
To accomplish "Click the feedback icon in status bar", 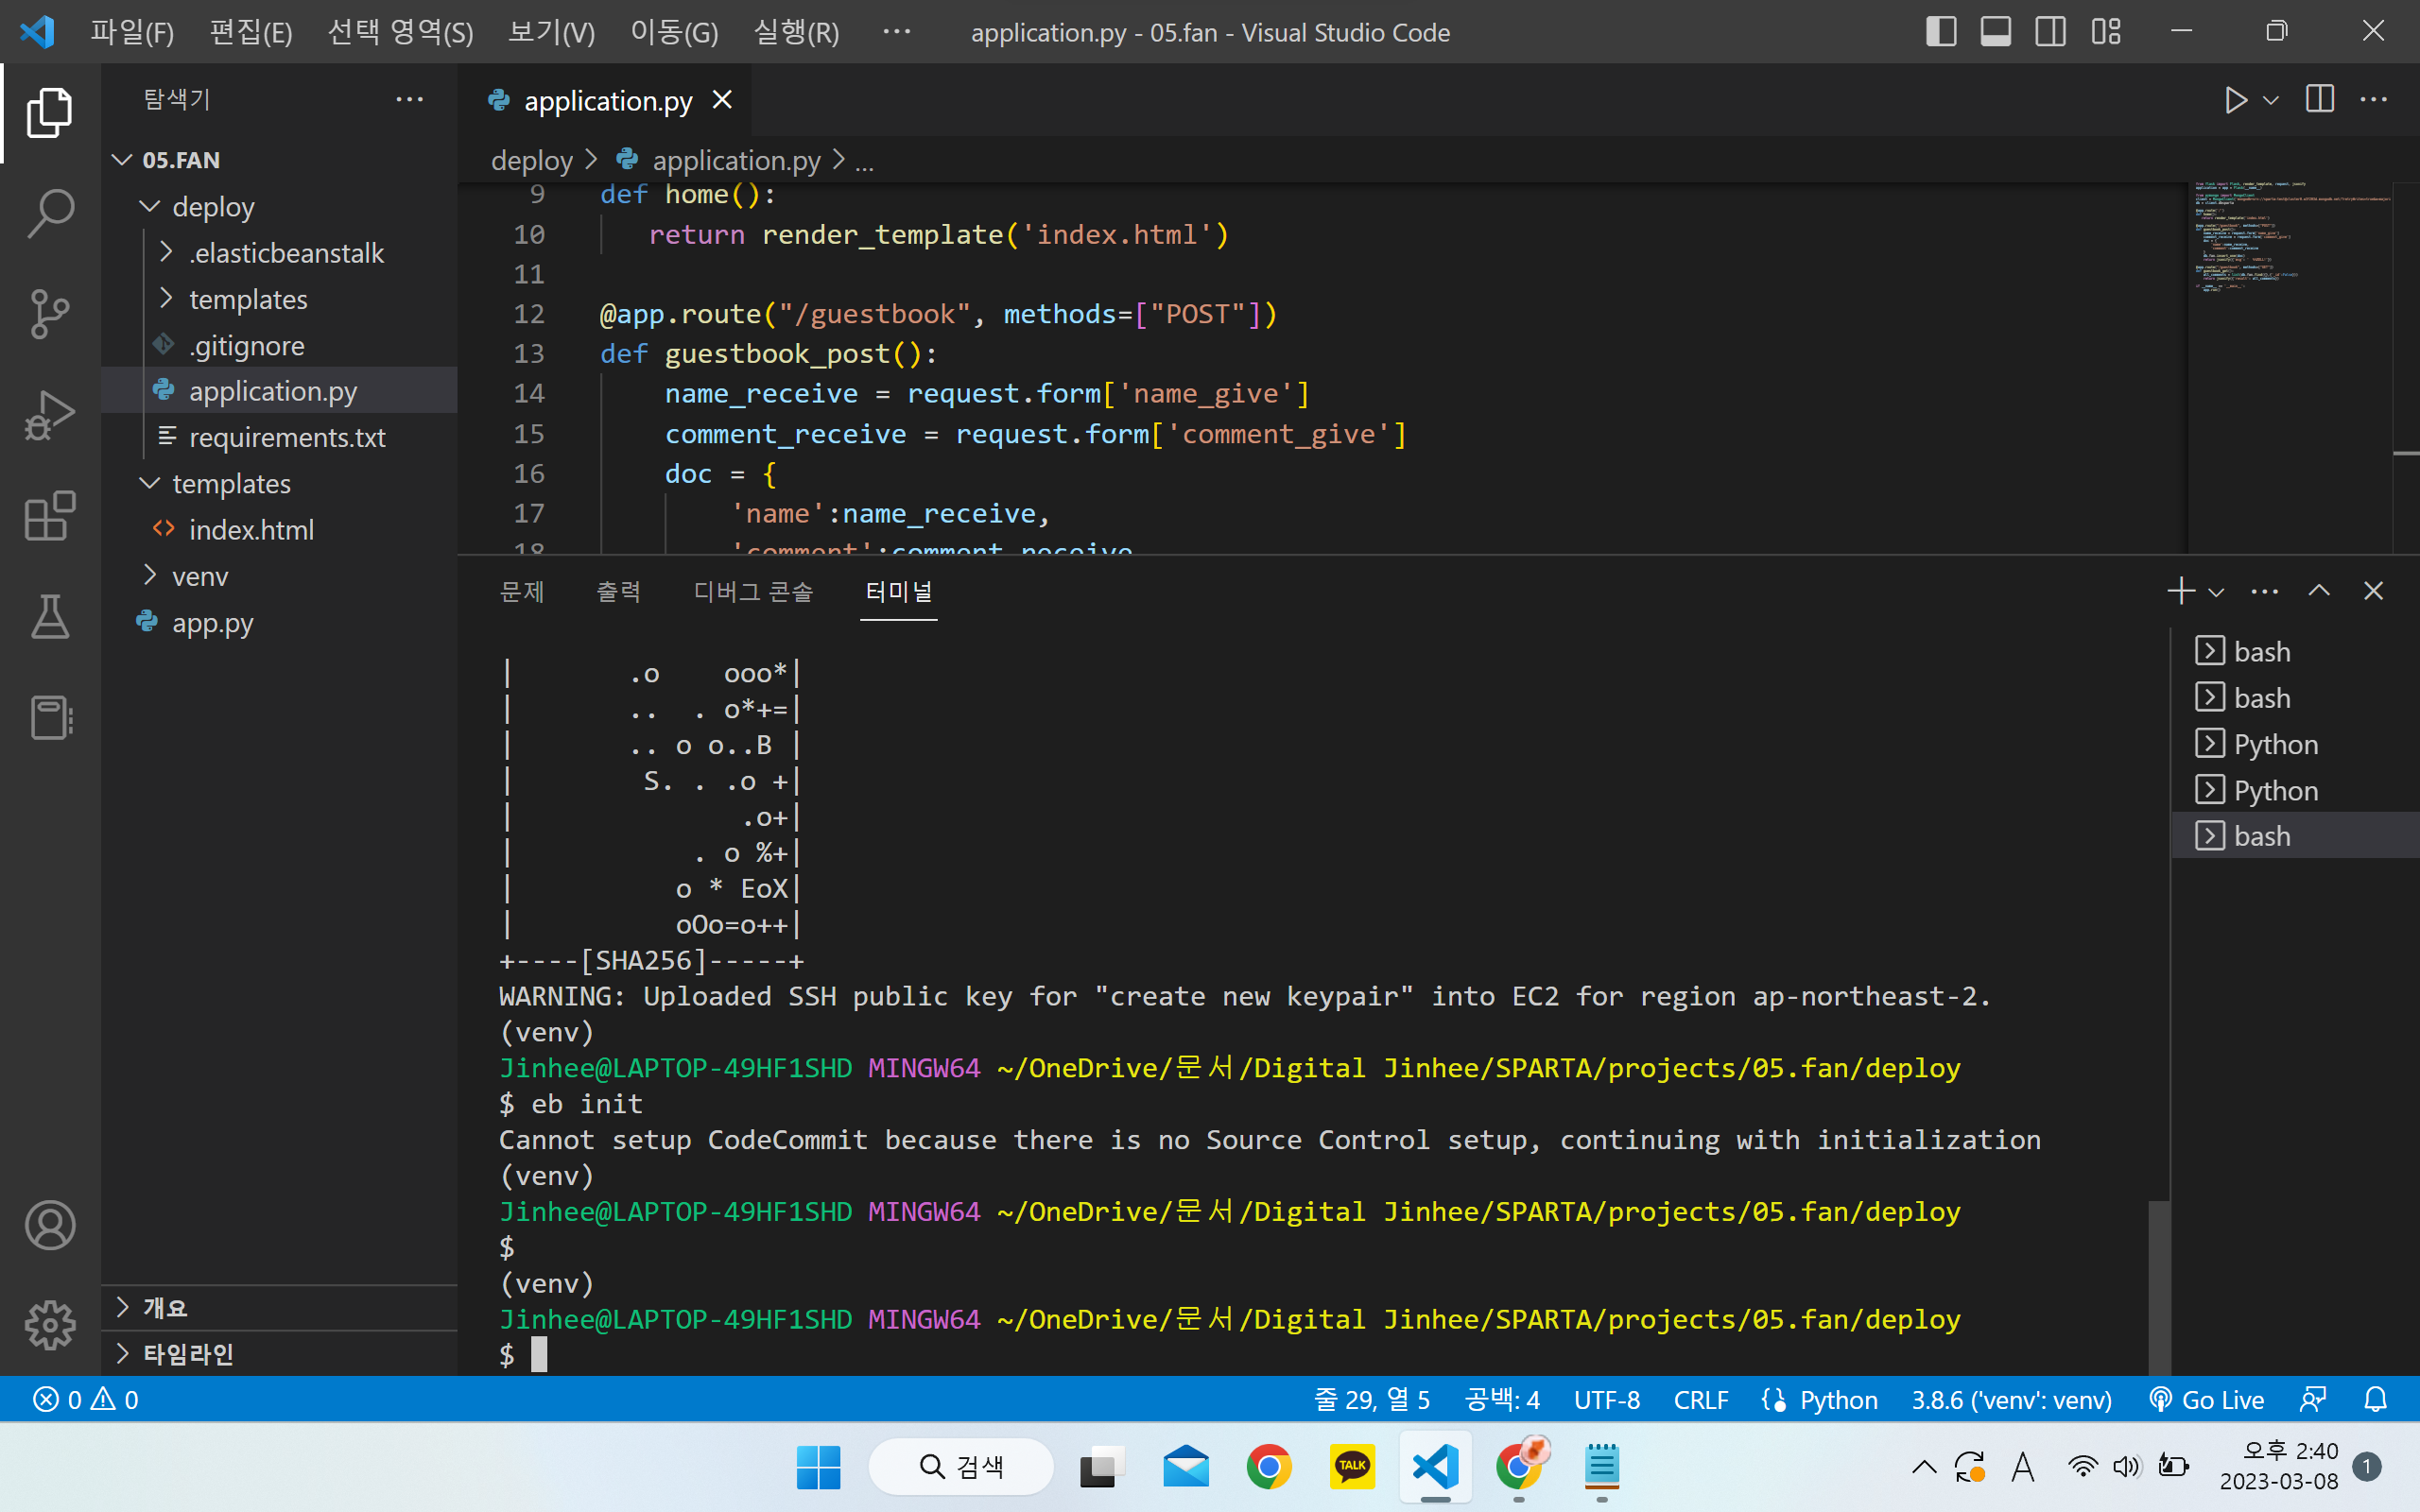I will point(2313,1399).
